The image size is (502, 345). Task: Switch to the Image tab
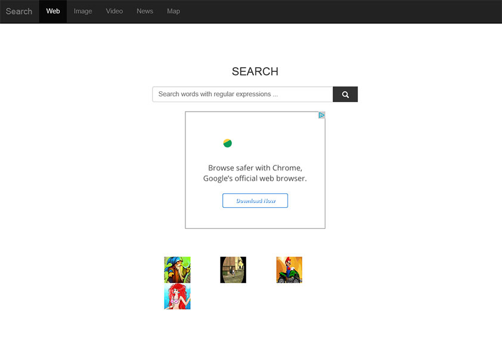pos(83,11)
